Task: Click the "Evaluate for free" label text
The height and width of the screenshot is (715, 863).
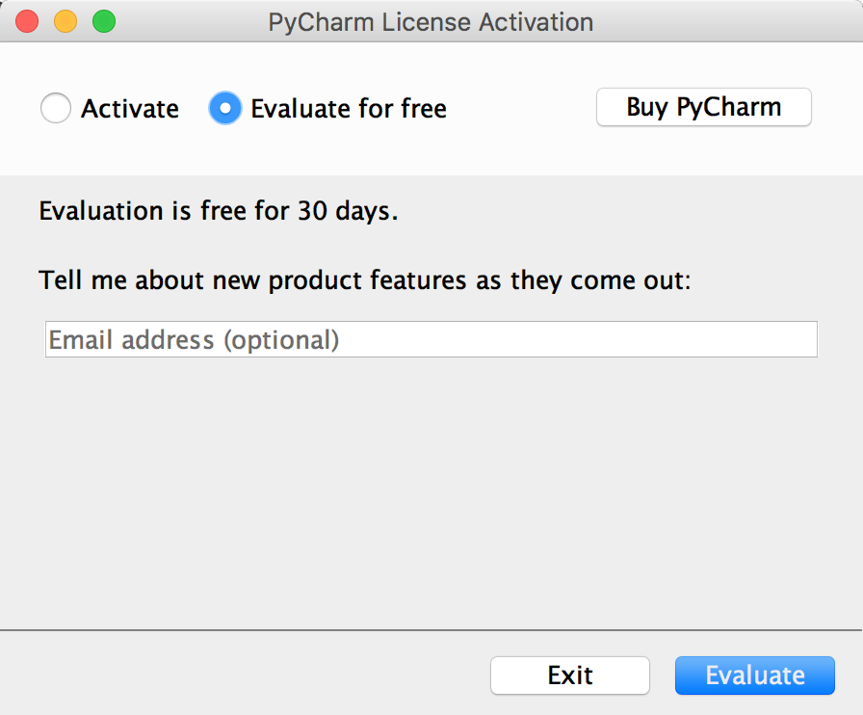Action: point(349,109)
